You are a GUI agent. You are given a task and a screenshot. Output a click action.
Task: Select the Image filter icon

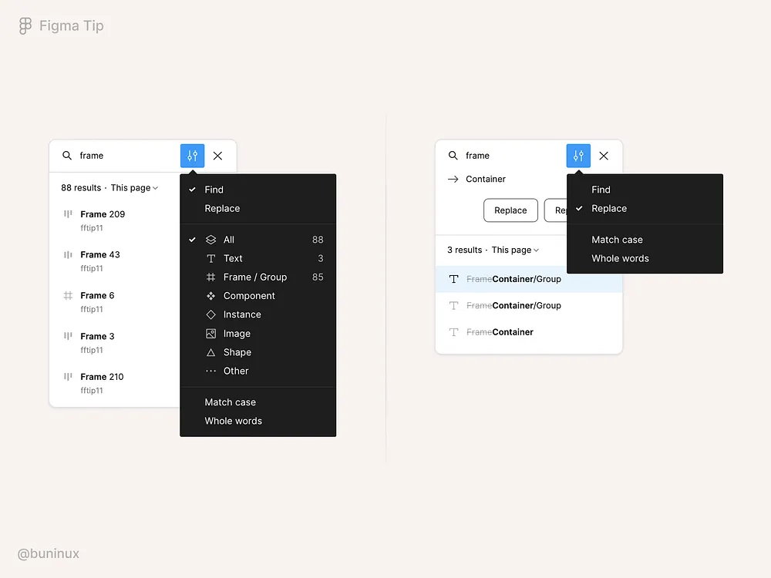tap(211, 333)
